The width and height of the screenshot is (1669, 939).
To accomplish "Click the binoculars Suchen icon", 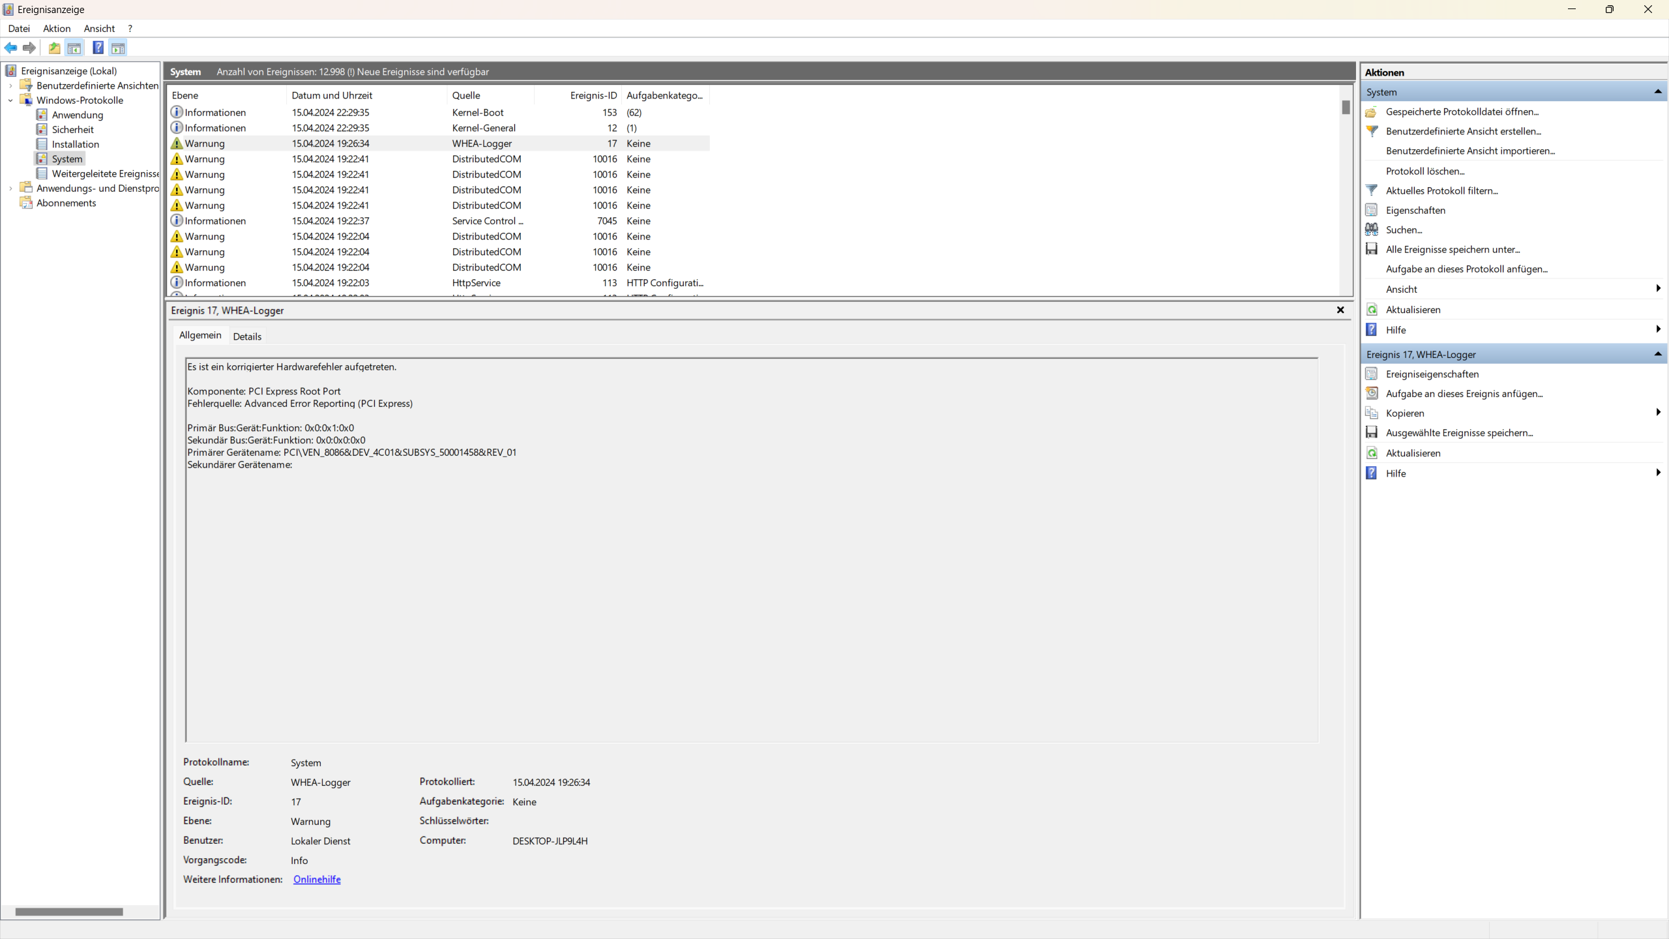I will pyautogui.click(x=1372, y=230).
